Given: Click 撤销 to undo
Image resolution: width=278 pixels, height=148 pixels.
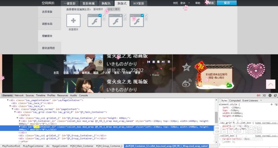Looking at the screenshot, I should (x=183, y=3).
